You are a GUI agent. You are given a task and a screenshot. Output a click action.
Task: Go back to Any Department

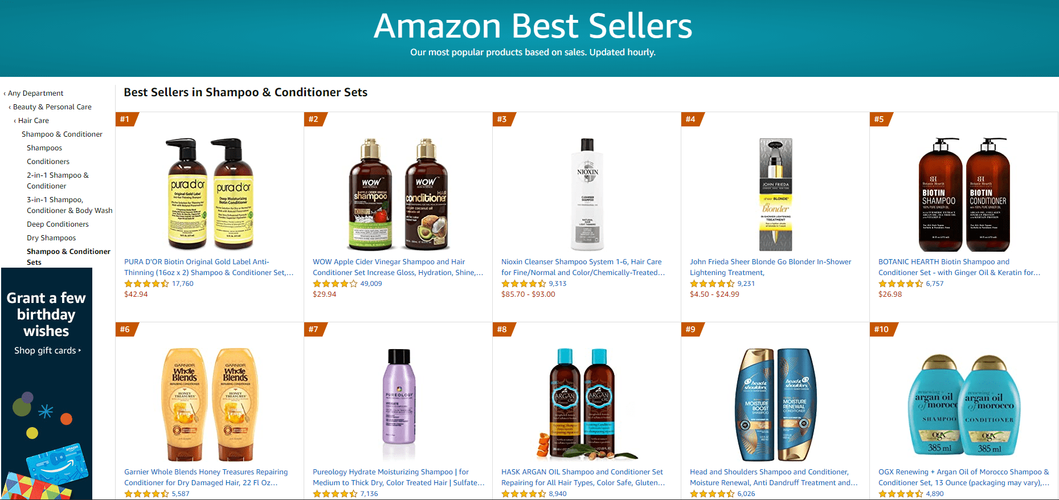tap(35, 93)
